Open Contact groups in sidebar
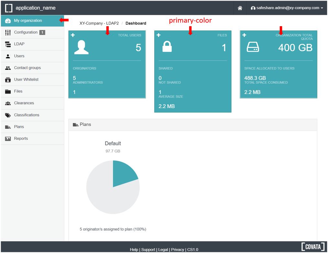The image size is (328, 253). [x=32, y=68]
